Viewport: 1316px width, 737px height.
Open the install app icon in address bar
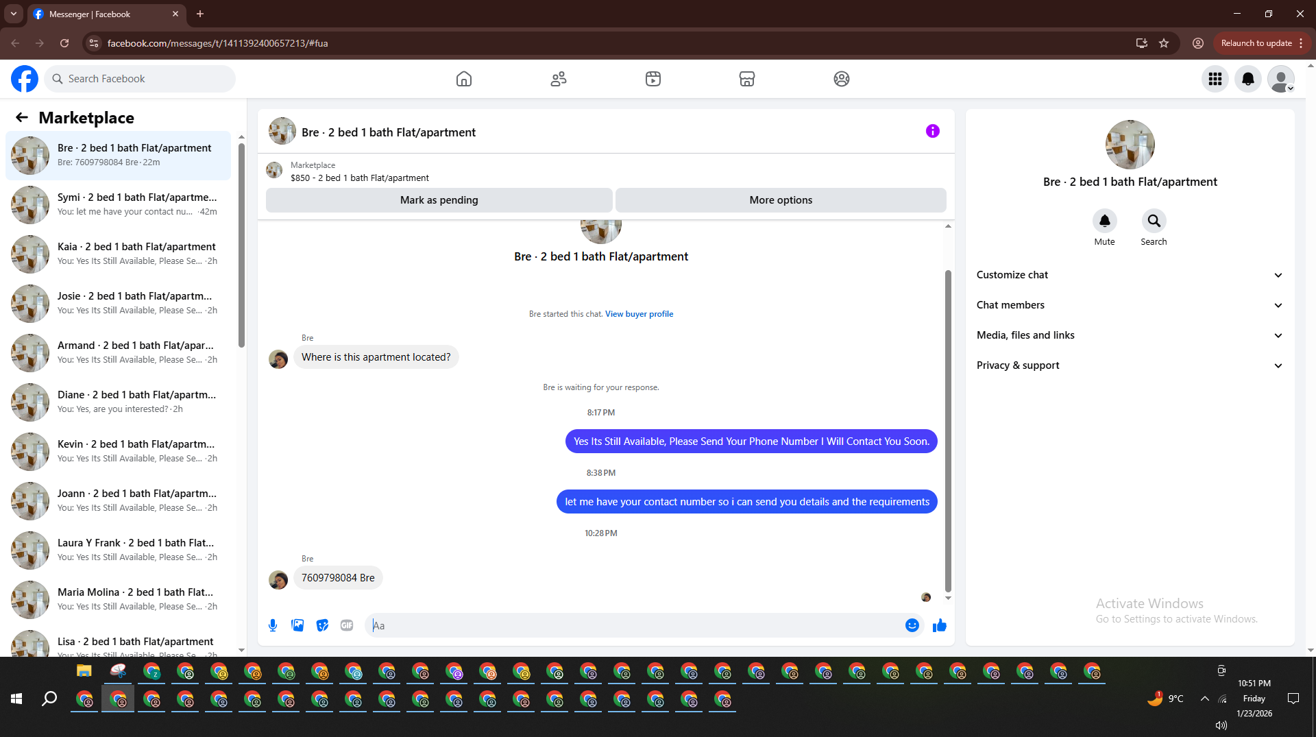pyautogui.click(x=1142, y=43)
